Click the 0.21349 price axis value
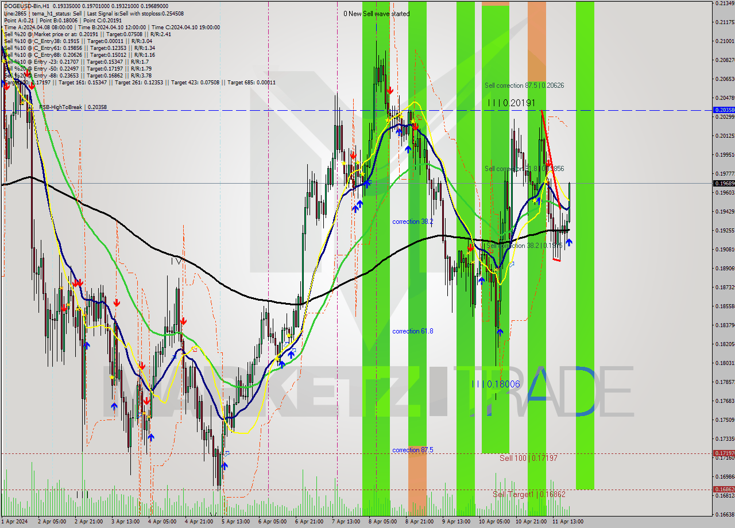Screen dimensions: 735x528 pos(725,3)
